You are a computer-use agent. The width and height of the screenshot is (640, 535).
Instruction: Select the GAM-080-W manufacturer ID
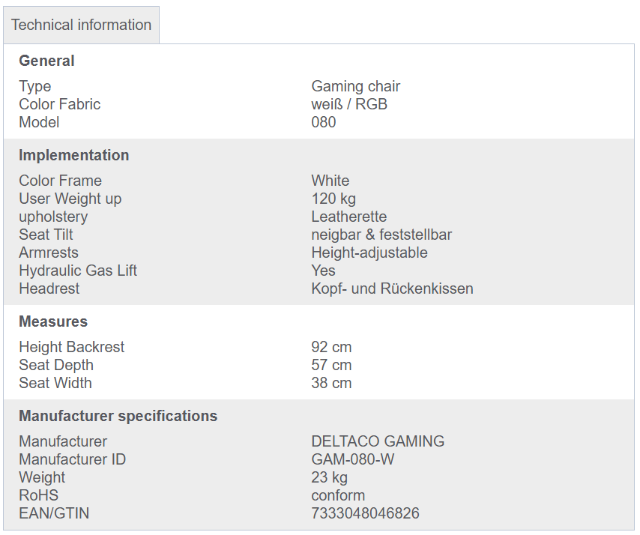(353, 459)
